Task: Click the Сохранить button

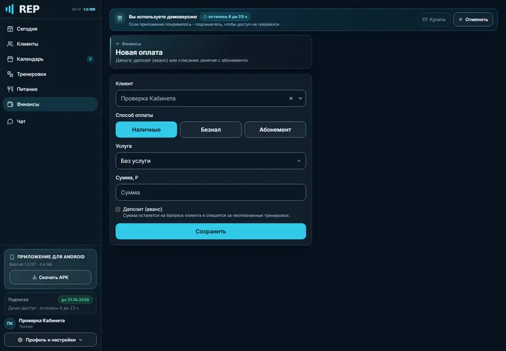Action: click(211, 231)
